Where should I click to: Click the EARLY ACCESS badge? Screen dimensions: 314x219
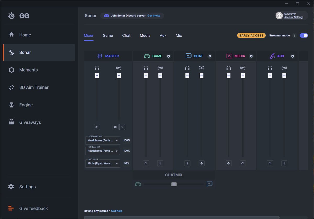(x=251, y=35)
